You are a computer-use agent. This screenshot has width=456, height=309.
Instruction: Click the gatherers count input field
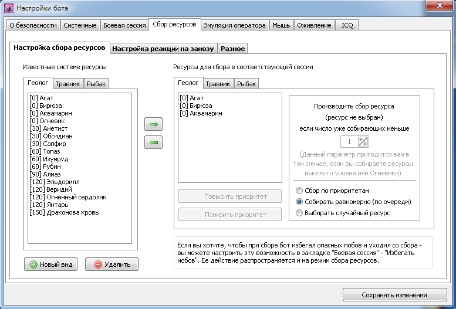pos(349,141)
